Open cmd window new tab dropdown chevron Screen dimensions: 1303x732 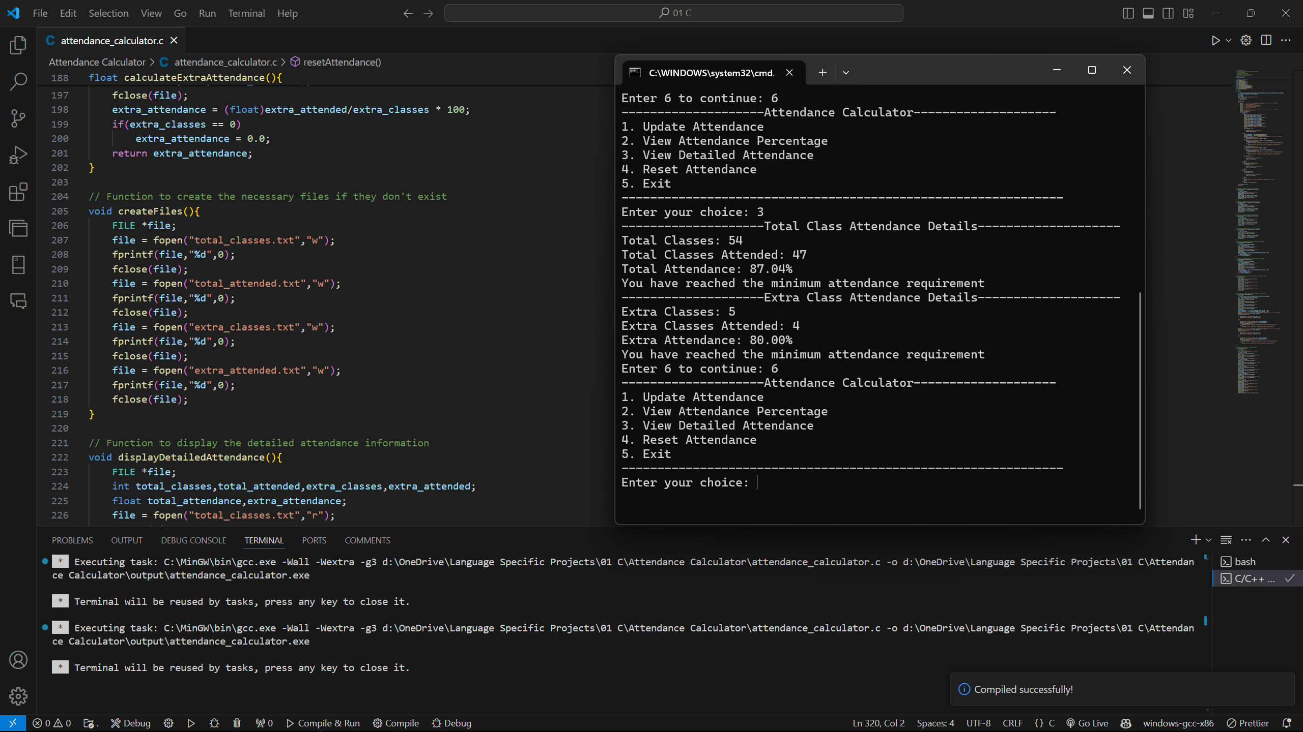(x=846, y=73)
